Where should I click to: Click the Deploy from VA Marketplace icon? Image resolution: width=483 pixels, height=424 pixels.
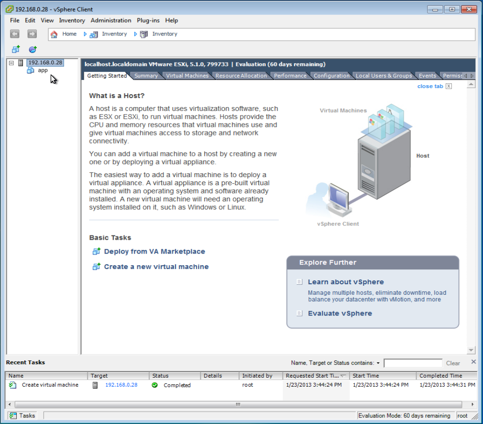click(x=97, y=251)
